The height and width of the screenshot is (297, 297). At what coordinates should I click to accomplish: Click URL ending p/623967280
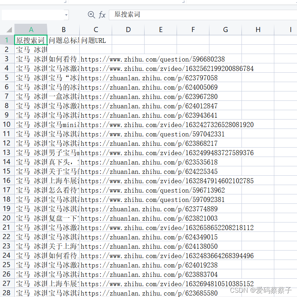[x=149, y=96]
